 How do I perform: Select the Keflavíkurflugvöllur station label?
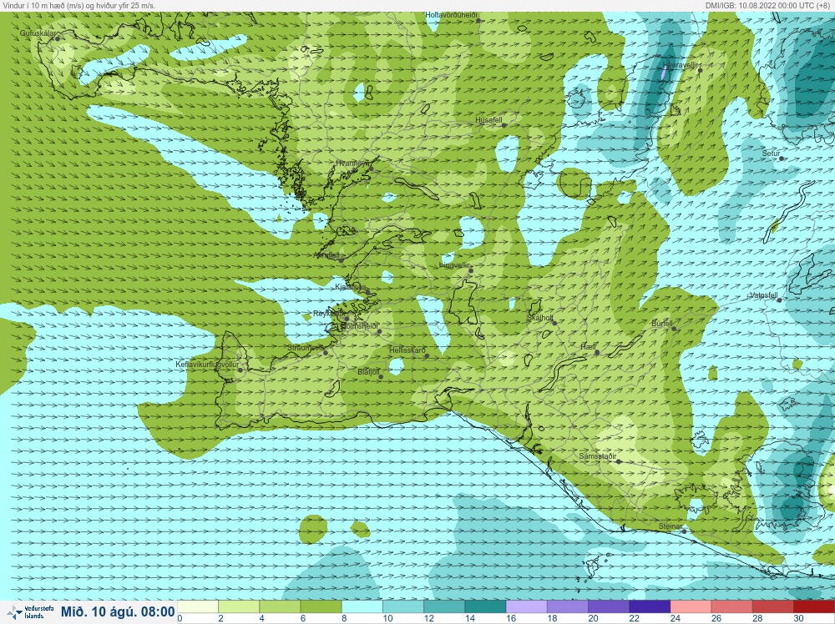[207, 365]
